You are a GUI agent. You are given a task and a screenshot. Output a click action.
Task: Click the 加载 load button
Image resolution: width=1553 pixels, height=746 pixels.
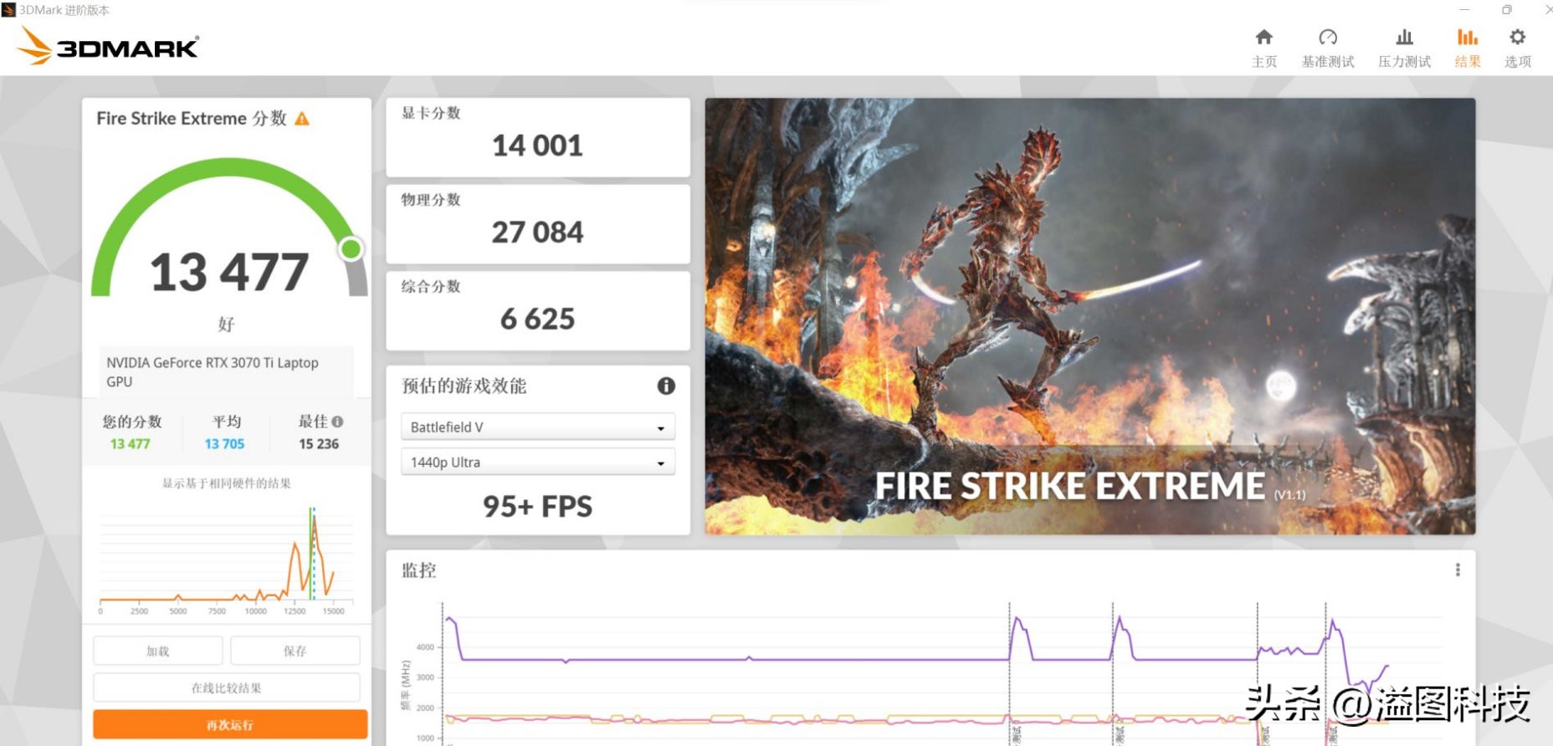tap(158, 651)
